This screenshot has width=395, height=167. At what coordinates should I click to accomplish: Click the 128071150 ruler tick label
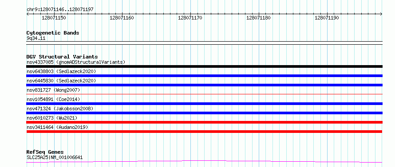click(x=54, y=18)
